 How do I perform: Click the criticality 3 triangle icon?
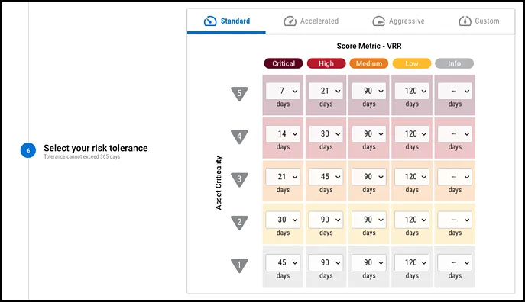[239, 179]
